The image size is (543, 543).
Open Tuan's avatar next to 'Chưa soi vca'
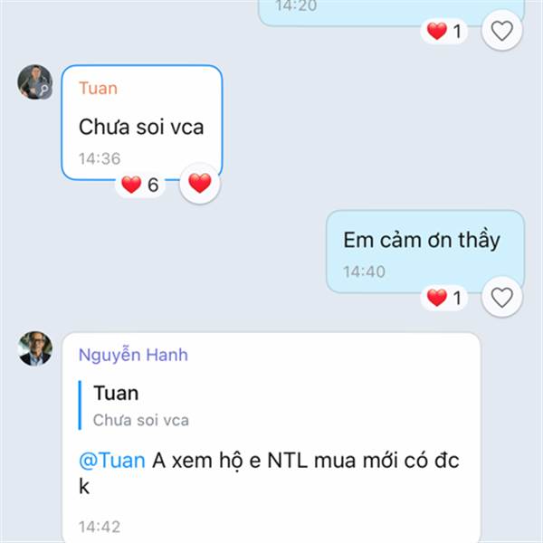coord(35,82)
